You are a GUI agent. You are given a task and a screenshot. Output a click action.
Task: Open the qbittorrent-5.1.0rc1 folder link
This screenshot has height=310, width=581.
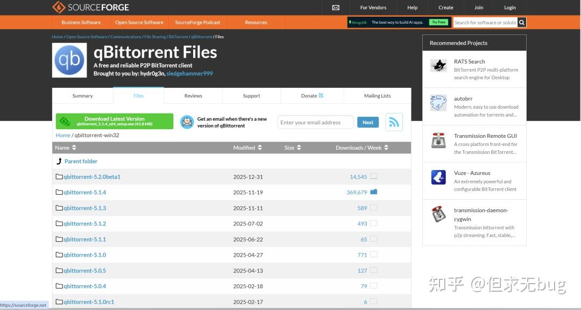(89, 302)
